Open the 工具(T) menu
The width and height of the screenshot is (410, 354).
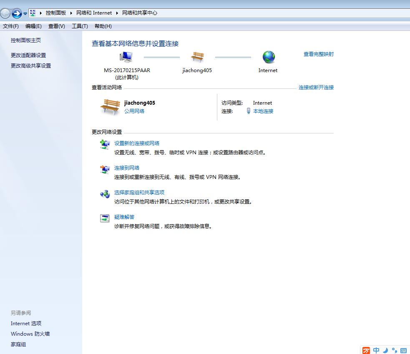coord(80,26)
